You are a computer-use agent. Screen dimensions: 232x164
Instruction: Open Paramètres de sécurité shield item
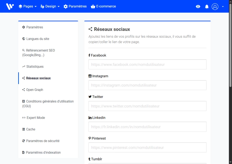[43, 141]
